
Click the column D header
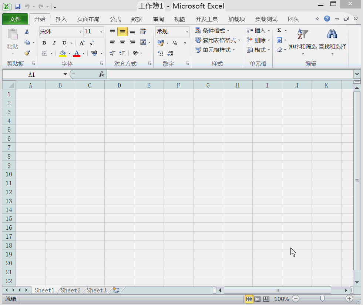[119, 85]
